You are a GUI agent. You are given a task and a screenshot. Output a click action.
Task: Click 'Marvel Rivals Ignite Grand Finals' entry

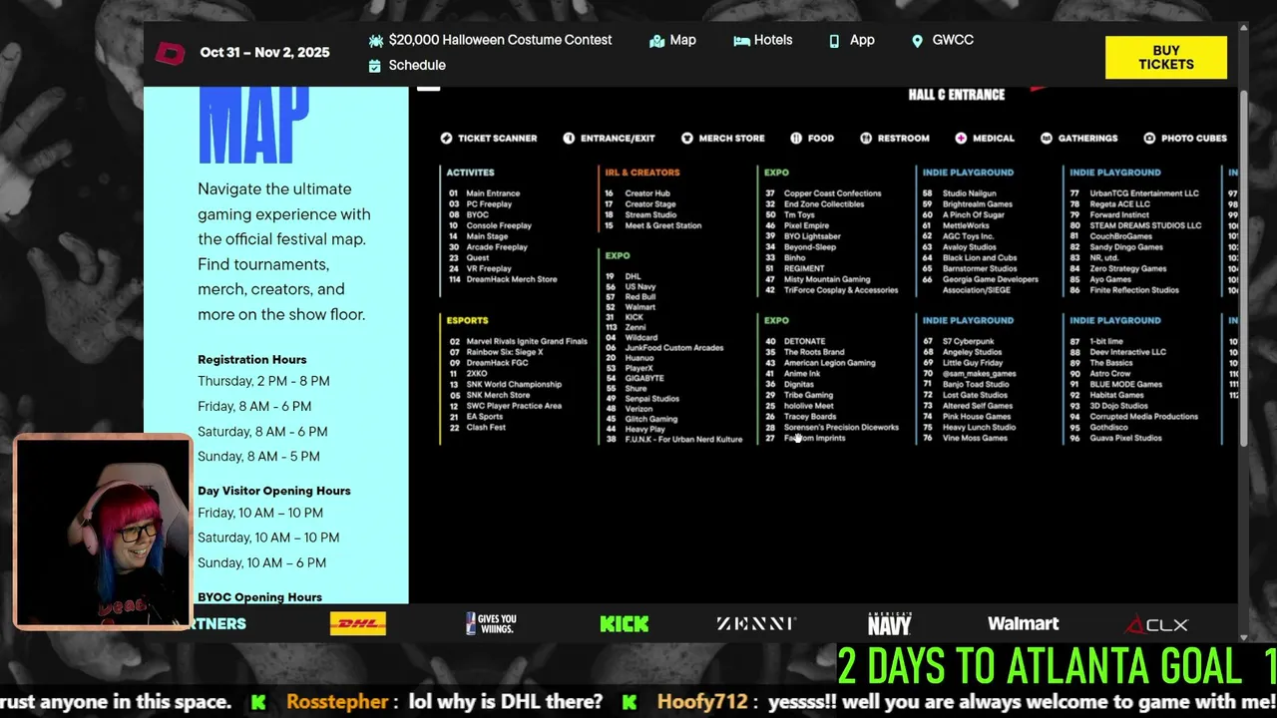pyautogui.click(x=518, y=342)
